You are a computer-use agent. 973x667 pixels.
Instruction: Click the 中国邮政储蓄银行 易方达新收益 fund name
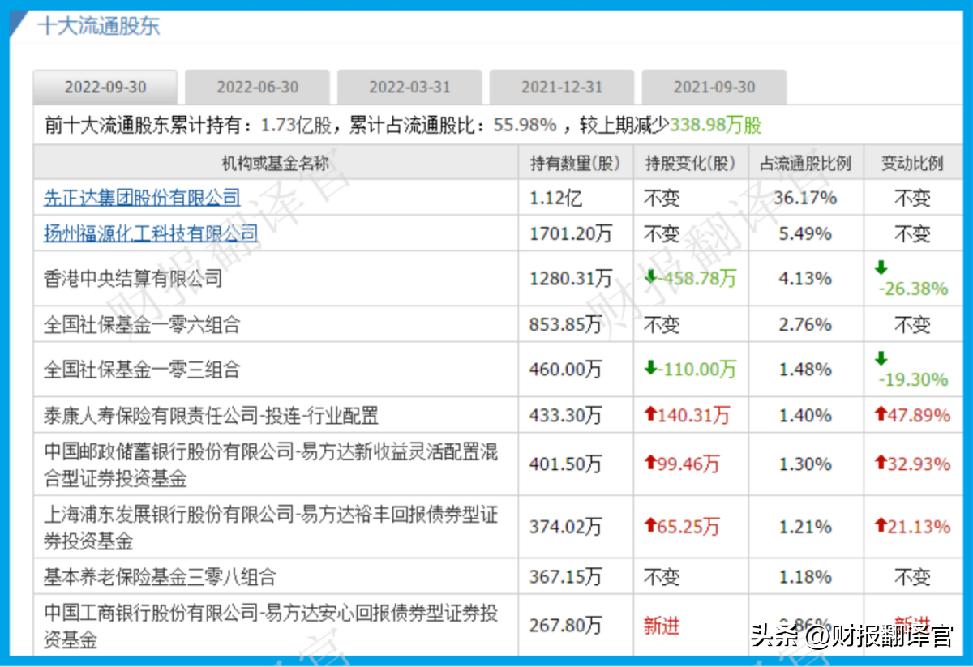[x=271, y=464]
